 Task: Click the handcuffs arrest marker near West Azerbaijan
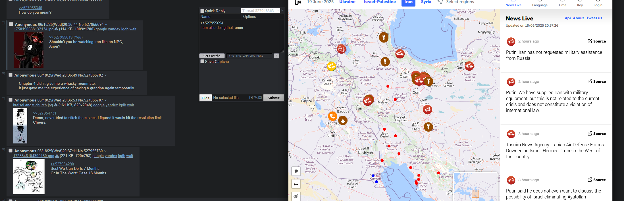[x=341, y=49]
